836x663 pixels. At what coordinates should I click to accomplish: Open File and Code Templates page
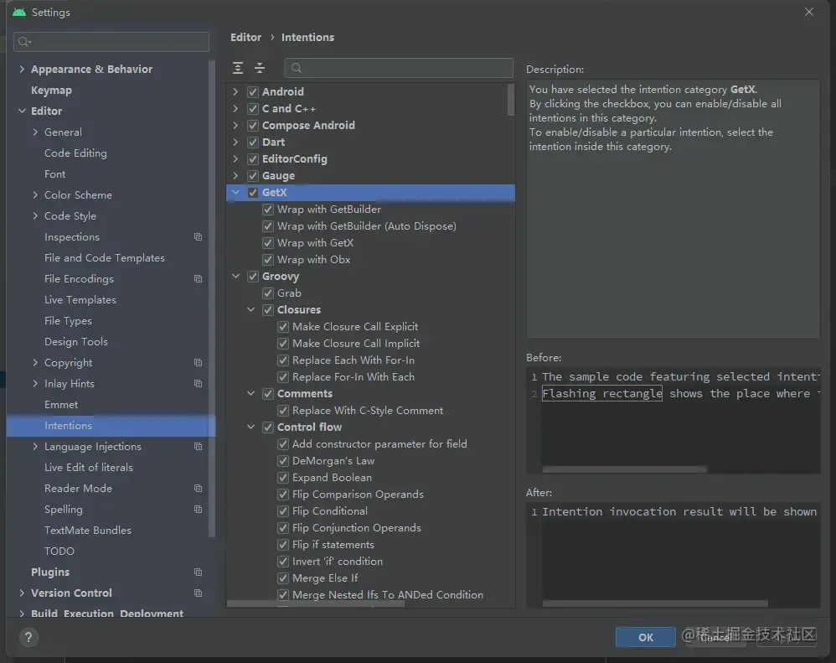coord(105,258)
